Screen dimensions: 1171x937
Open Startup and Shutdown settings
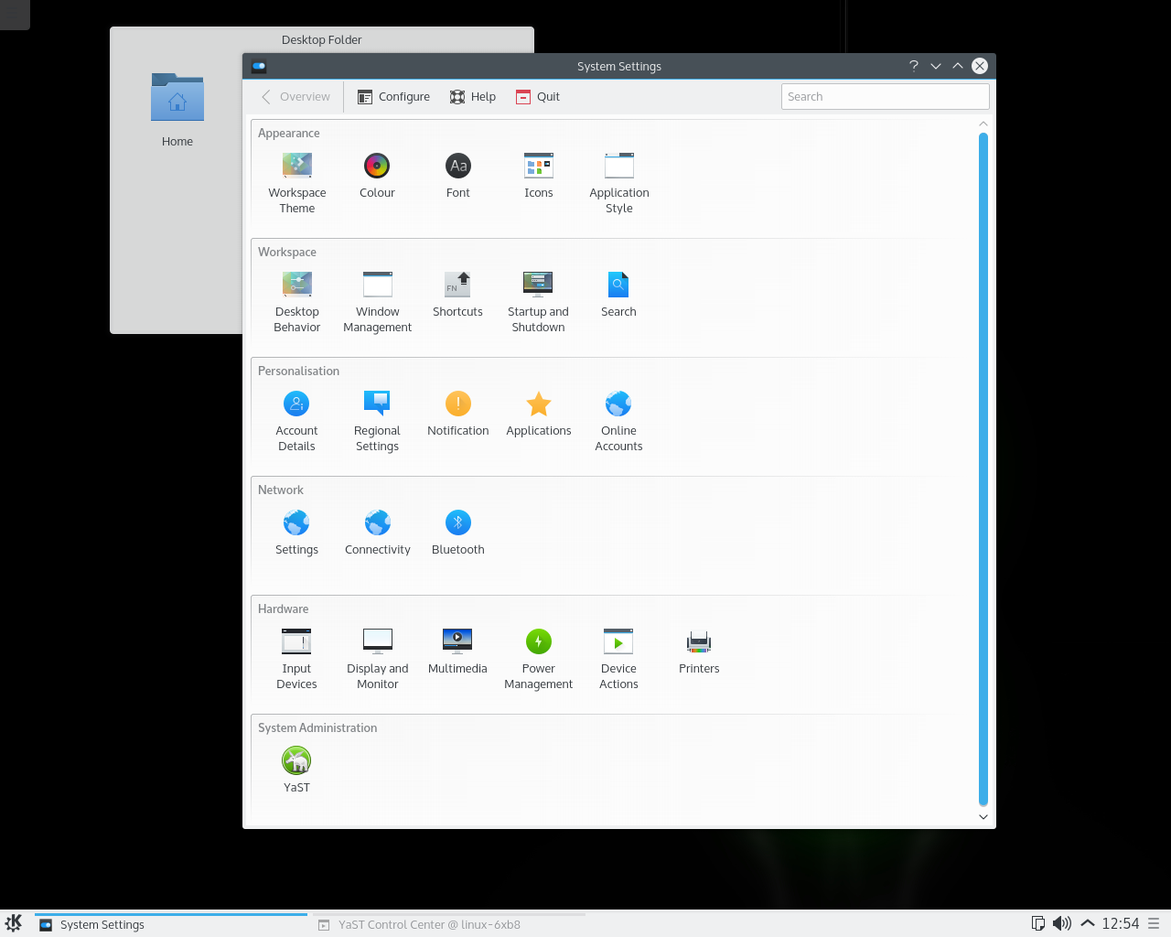(x=539, y=302)
